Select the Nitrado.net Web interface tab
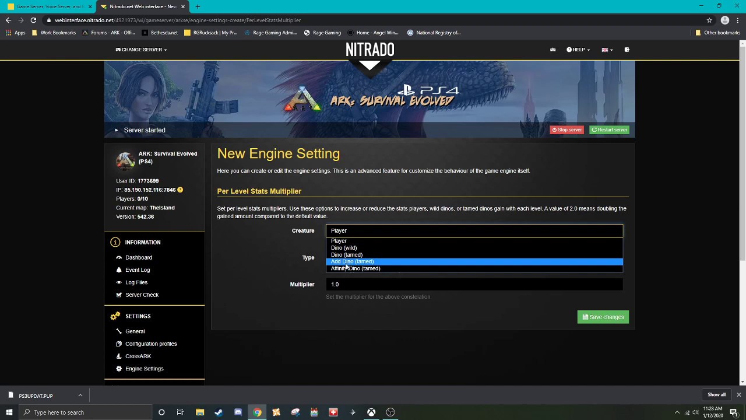Viewport: 746px width, 420px height. point(142,6)
